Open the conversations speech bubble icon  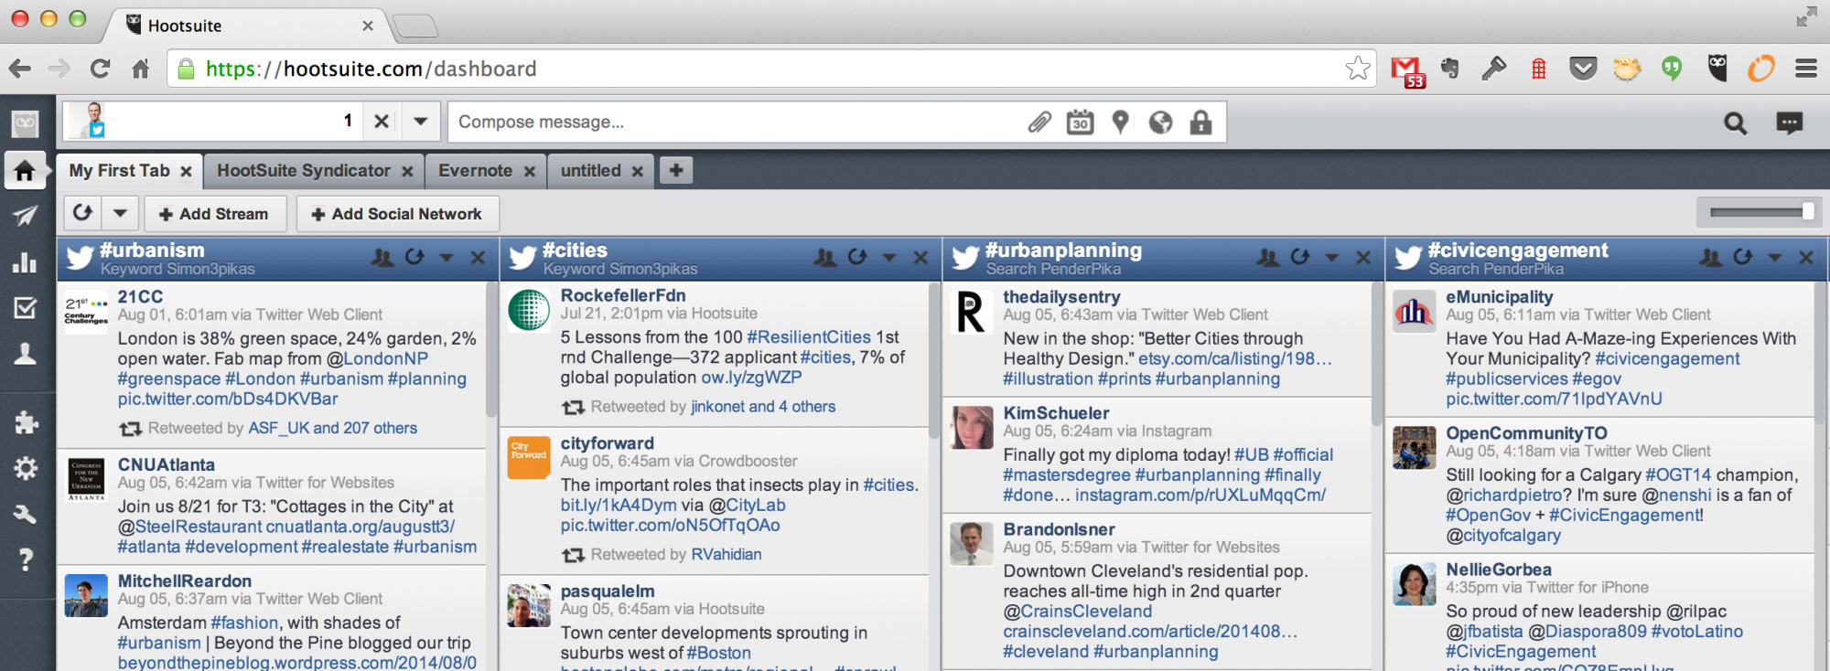tap(1789, 122)
